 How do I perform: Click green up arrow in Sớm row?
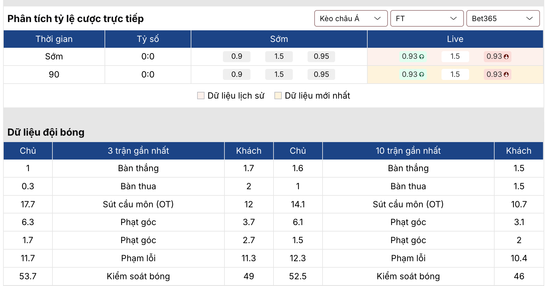tap(422, 57)
